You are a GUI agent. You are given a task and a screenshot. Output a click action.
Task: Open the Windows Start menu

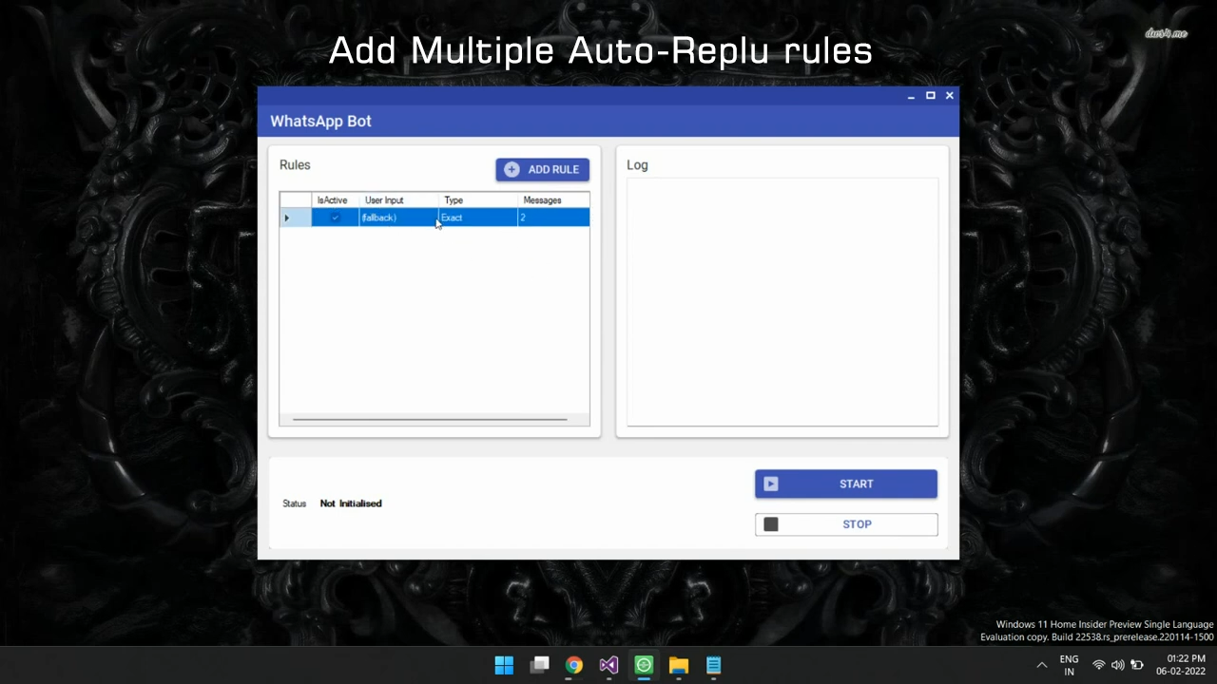point(504,665)
